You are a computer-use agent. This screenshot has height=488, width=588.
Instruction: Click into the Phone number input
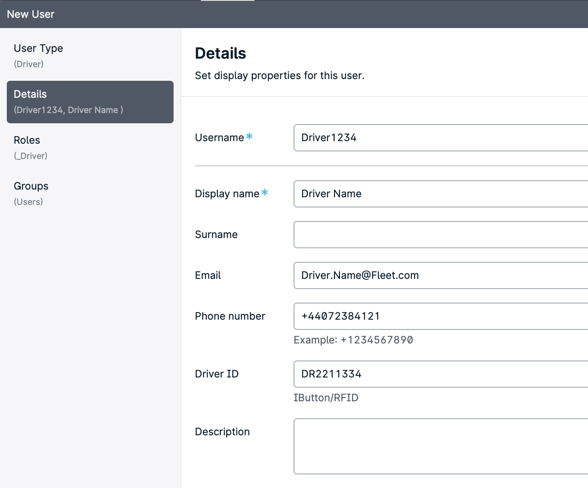pyautogui.click(x=440, y=316)
